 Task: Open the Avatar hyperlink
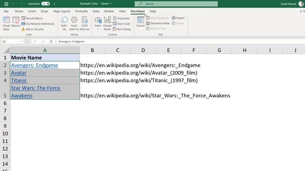click(x=19, y=73)
